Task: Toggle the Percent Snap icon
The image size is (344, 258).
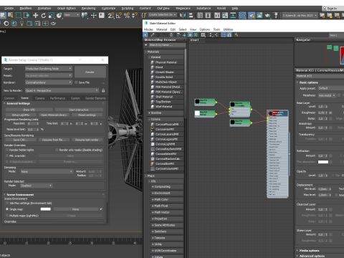Action: coord(127,16)
